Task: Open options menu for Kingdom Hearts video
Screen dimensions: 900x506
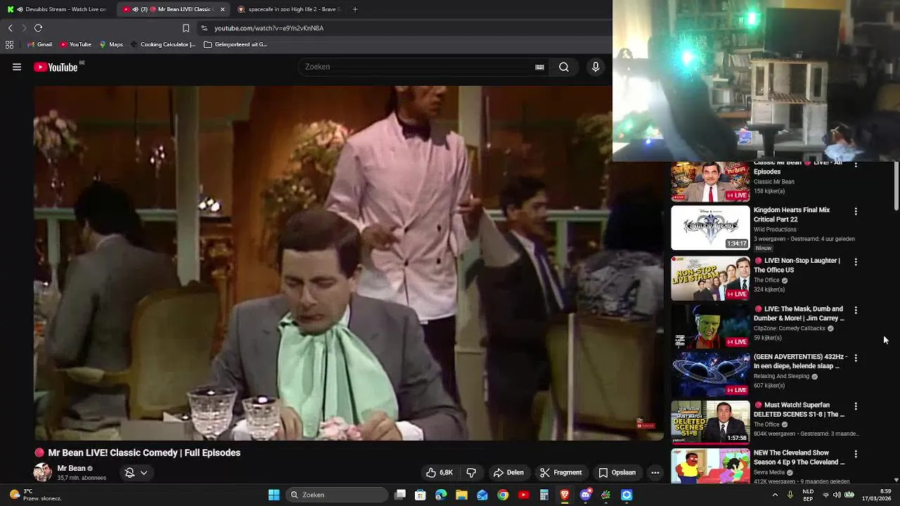Action: [x=856, y=212]
